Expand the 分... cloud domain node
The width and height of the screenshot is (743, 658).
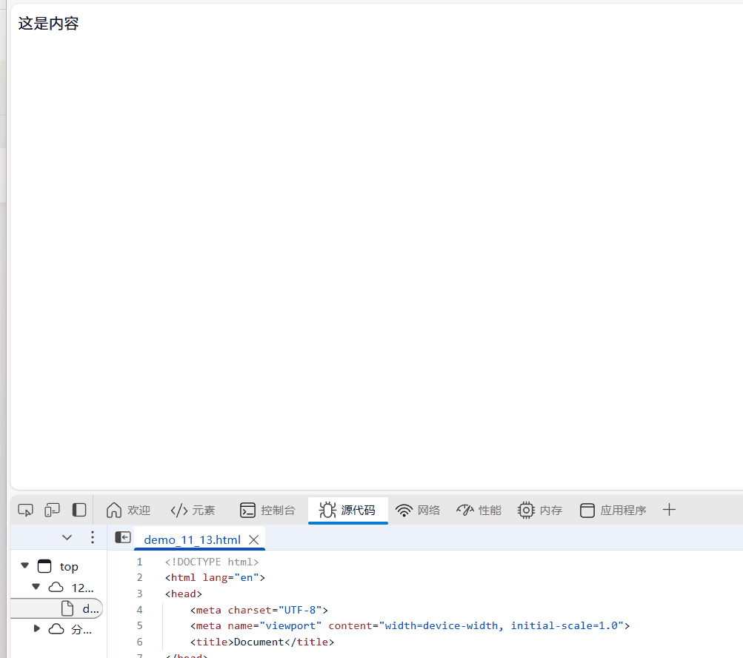(x=37, y=629)
